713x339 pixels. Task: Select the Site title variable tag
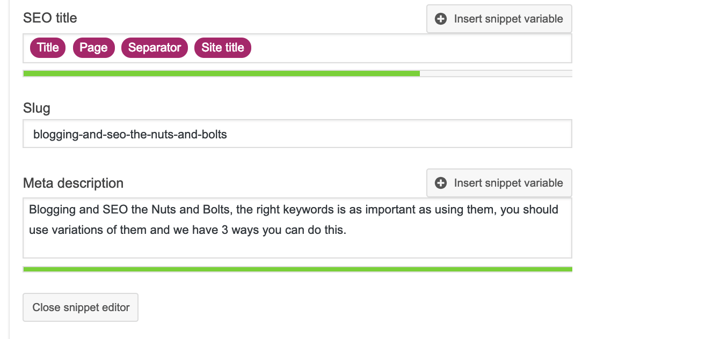pyautogui.click(x=223, y=48)
